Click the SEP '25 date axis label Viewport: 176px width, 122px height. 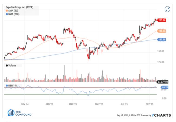coord(150,104)
